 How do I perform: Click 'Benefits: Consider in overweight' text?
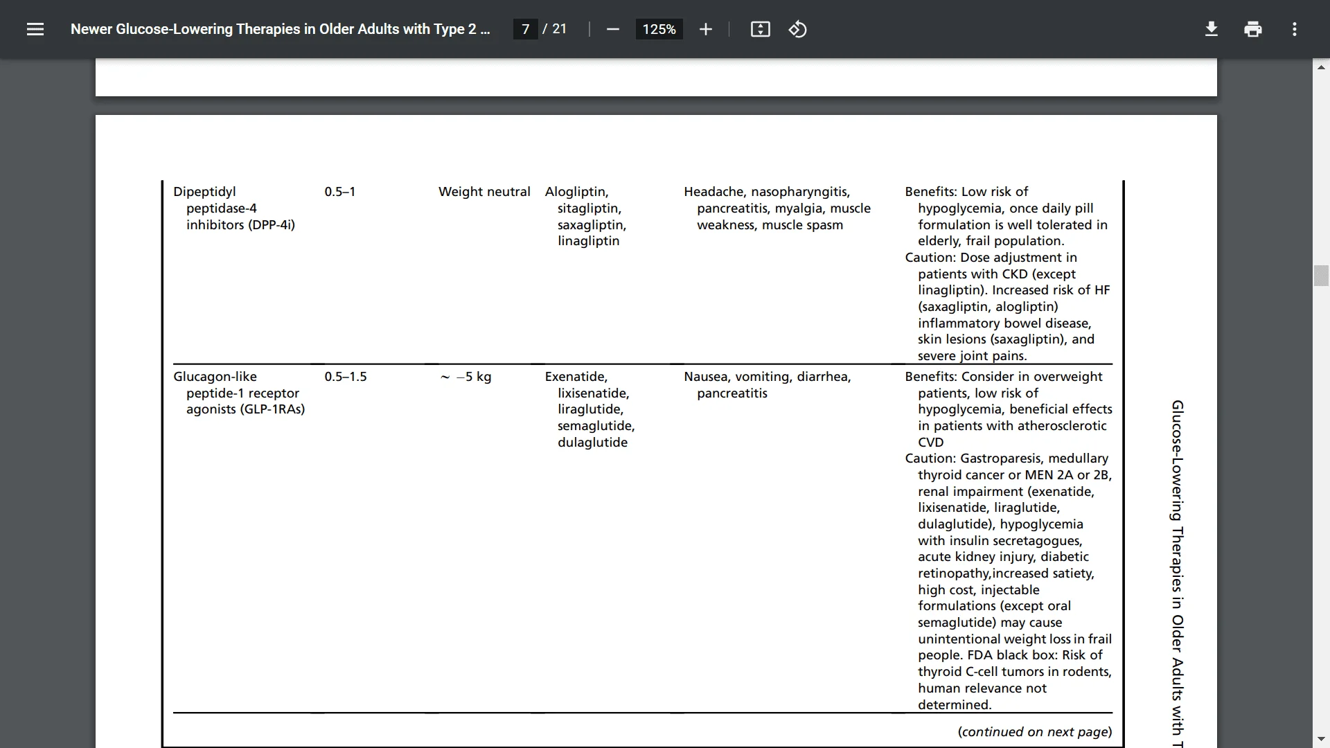[x=1004, y=377]
